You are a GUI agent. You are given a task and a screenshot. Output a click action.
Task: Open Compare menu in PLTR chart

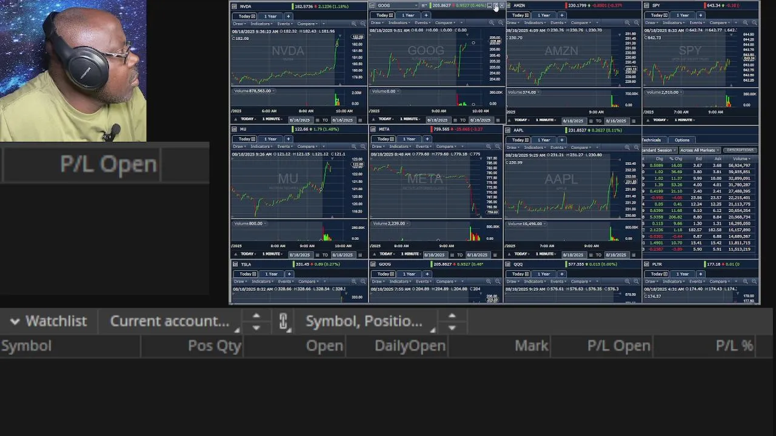click(x=719, y=282)
